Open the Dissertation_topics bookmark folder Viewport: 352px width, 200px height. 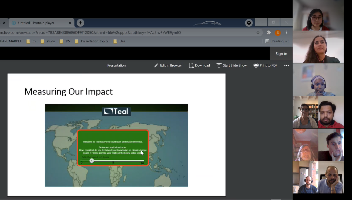click(92, 41)
